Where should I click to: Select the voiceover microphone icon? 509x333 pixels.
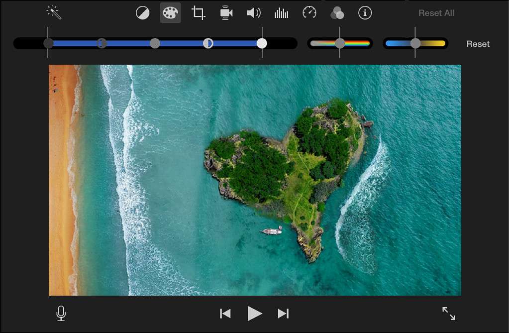(x=60, y=313)
